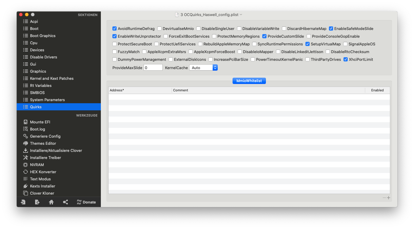Click the PayPal Donate button

click(x=86, y=202)
